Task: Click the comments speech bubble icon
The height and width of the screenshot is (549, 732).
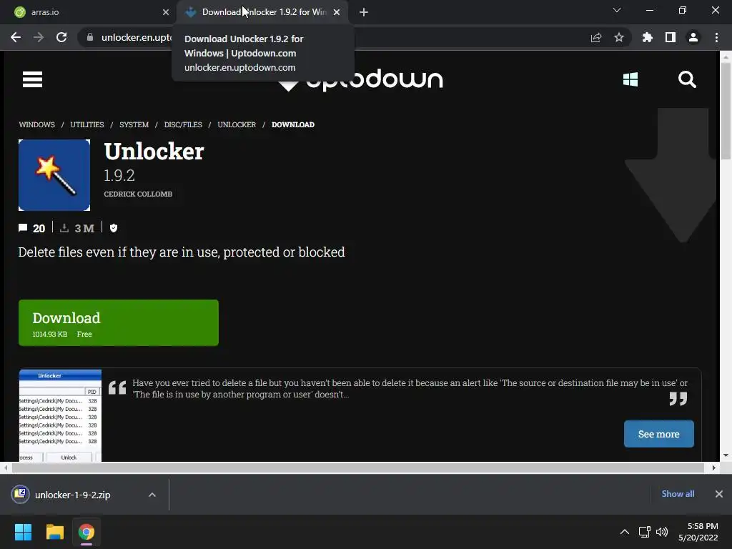Action: 23,228
